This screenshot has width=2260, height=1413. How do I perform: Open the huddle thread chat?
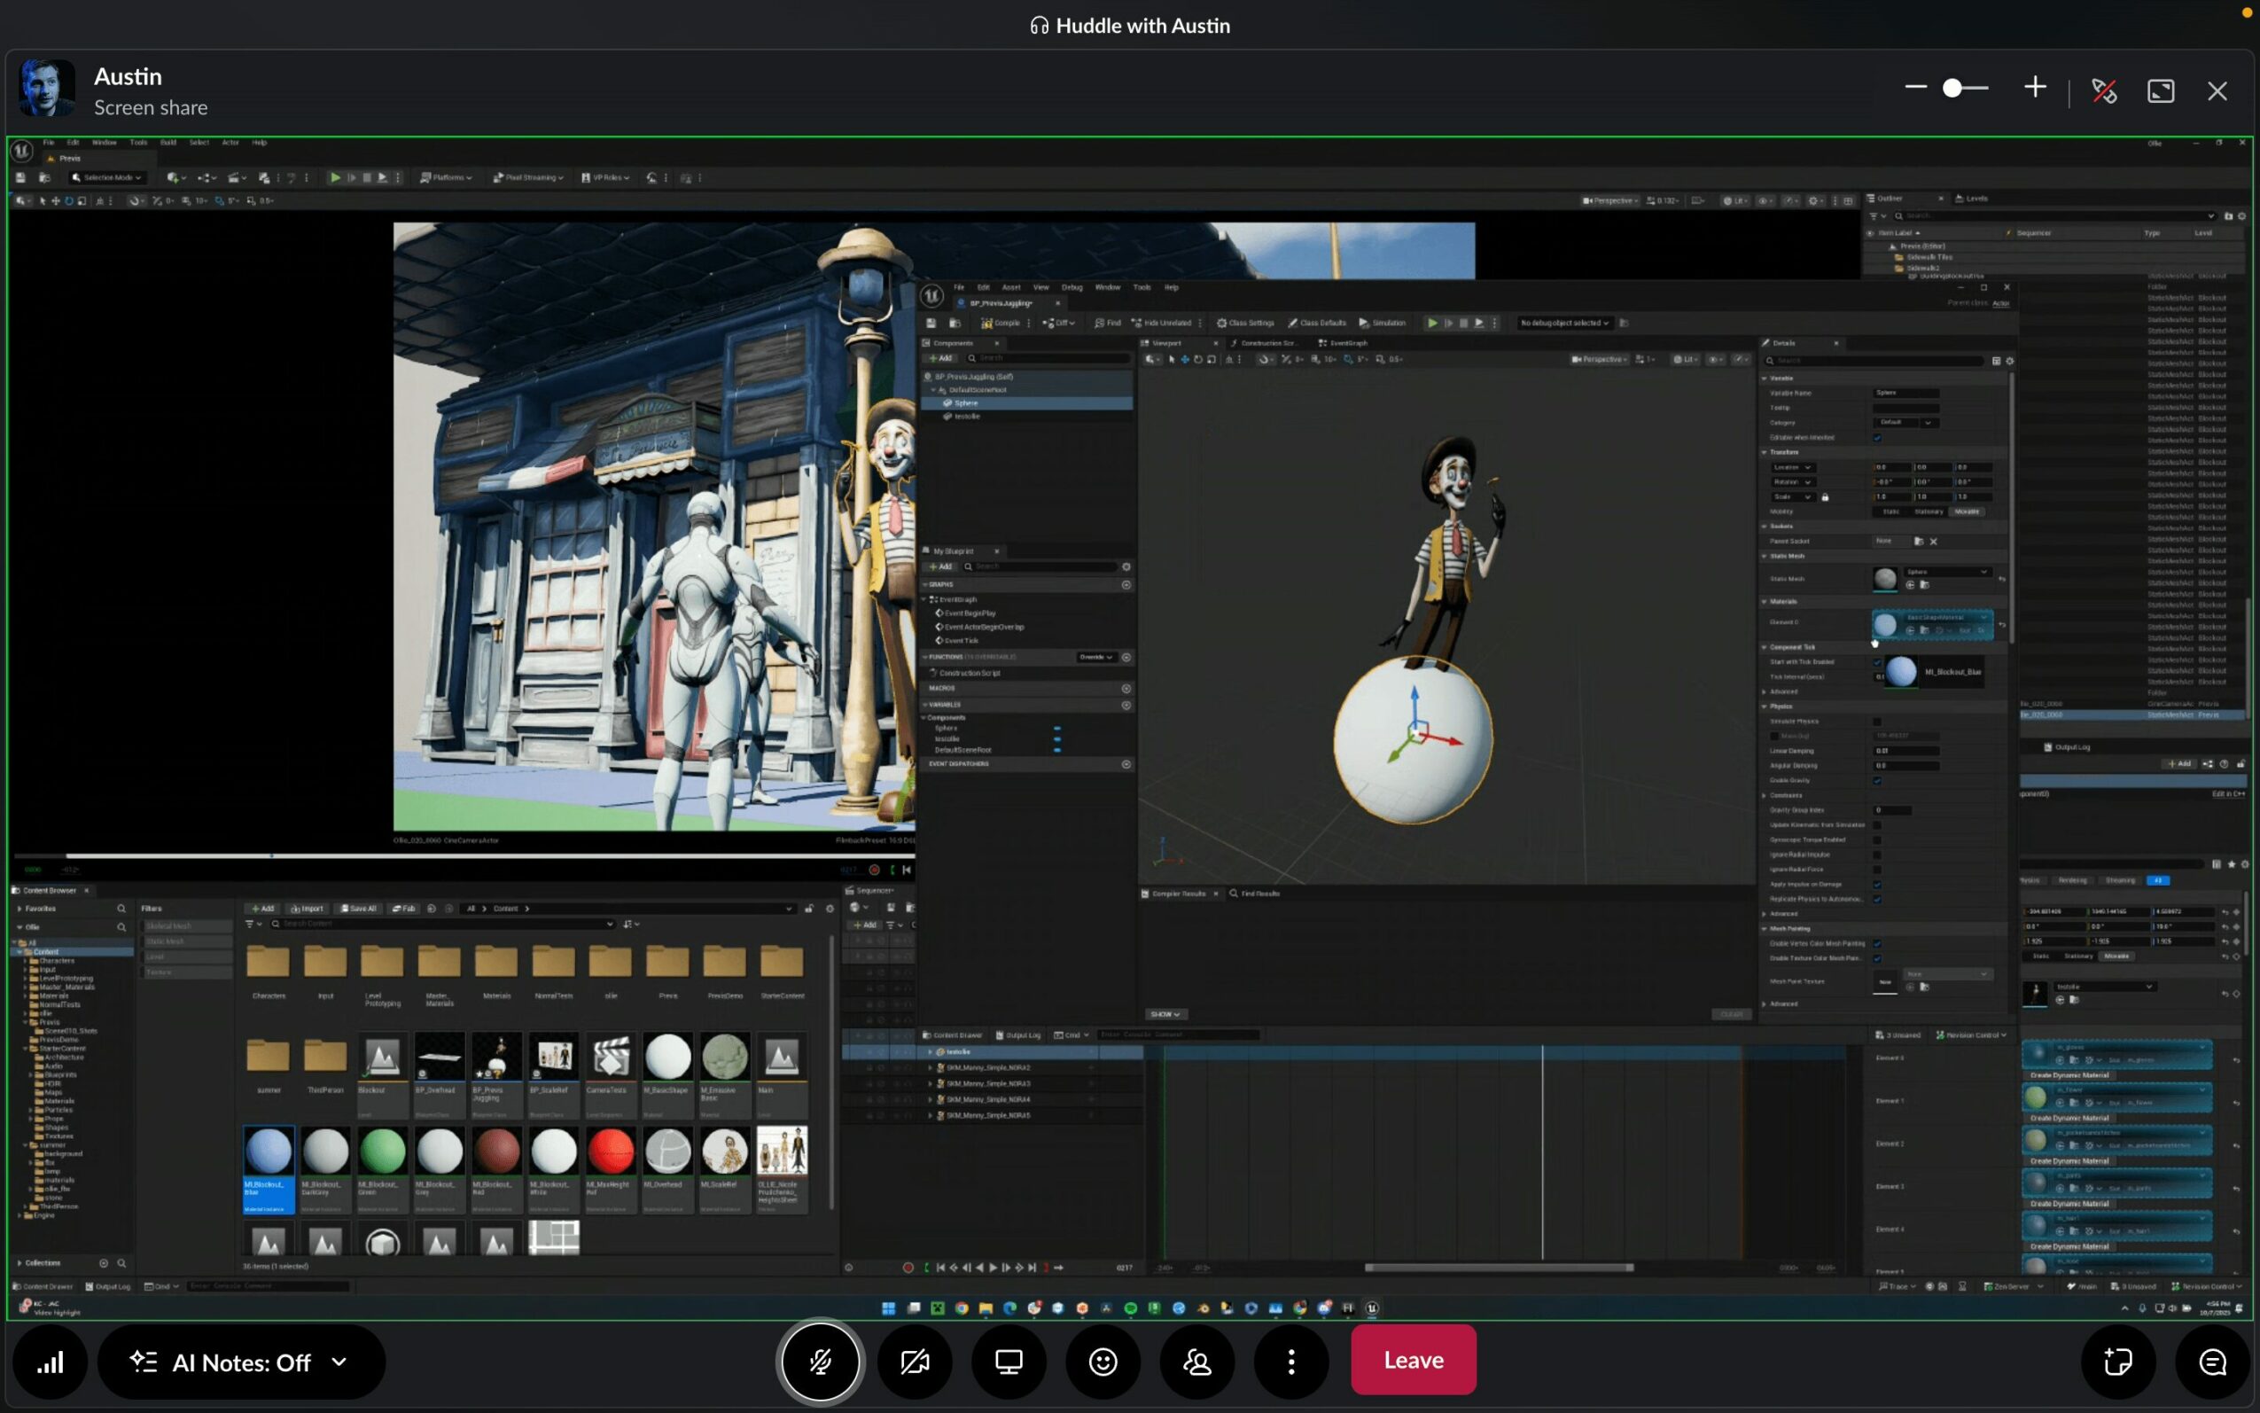click(x=2211, y=1362)
